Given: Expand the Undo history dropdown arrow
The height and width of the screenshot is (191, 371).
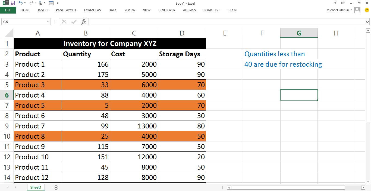Looking at the screenshot, I should pyautogui.click(x=25, y=3).
